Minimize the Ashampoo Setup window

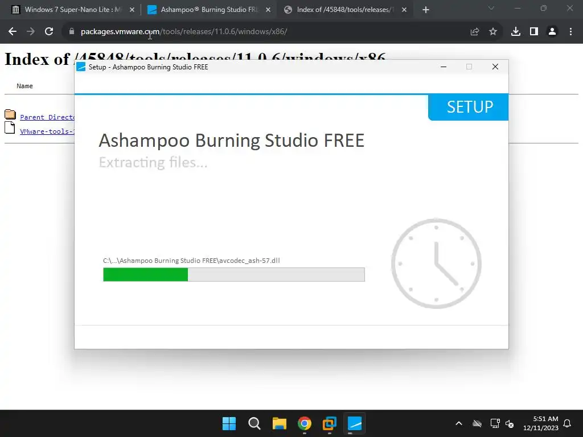coord(444,67)
